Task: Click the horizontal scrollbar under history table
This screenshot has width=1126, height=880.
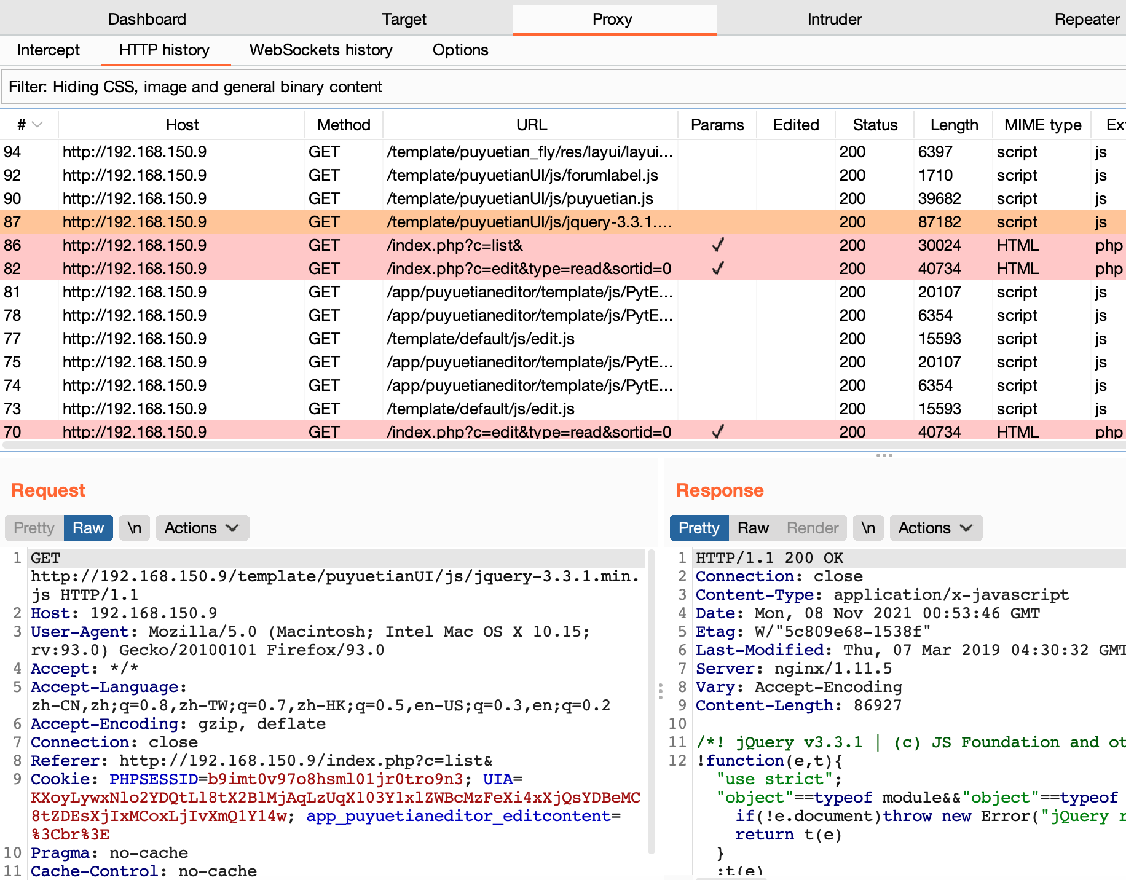Action: 563,444
